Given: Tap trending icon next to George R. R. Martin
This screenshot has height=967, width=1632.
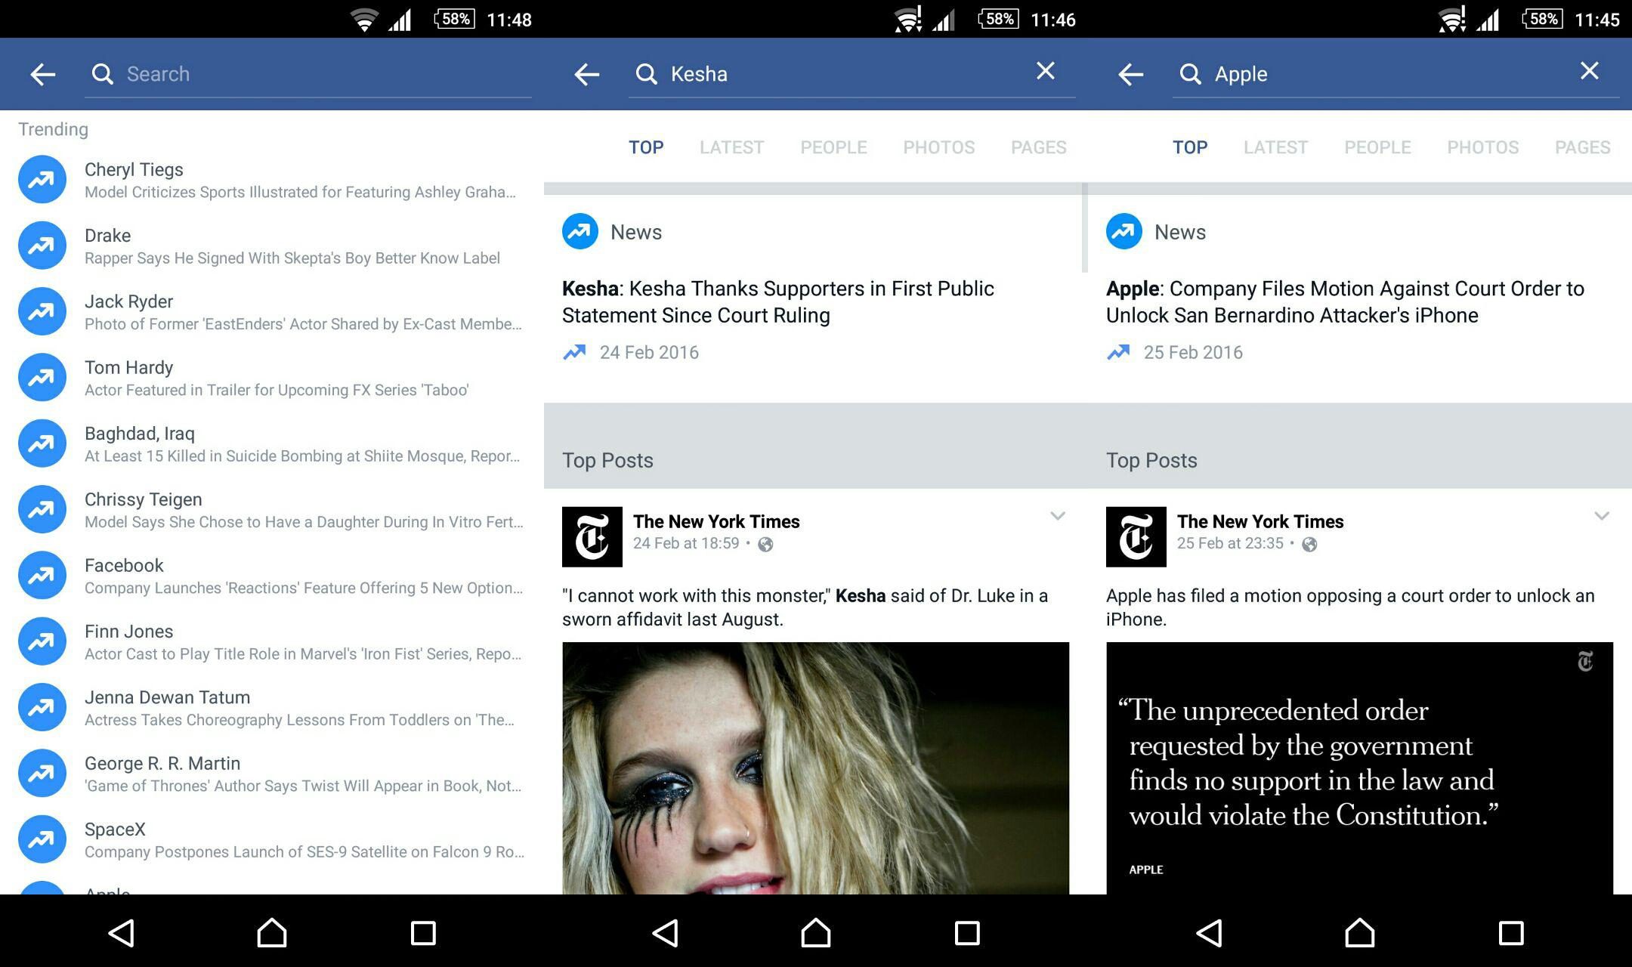Looking at the screenshot, I should [x=42, y=773].
